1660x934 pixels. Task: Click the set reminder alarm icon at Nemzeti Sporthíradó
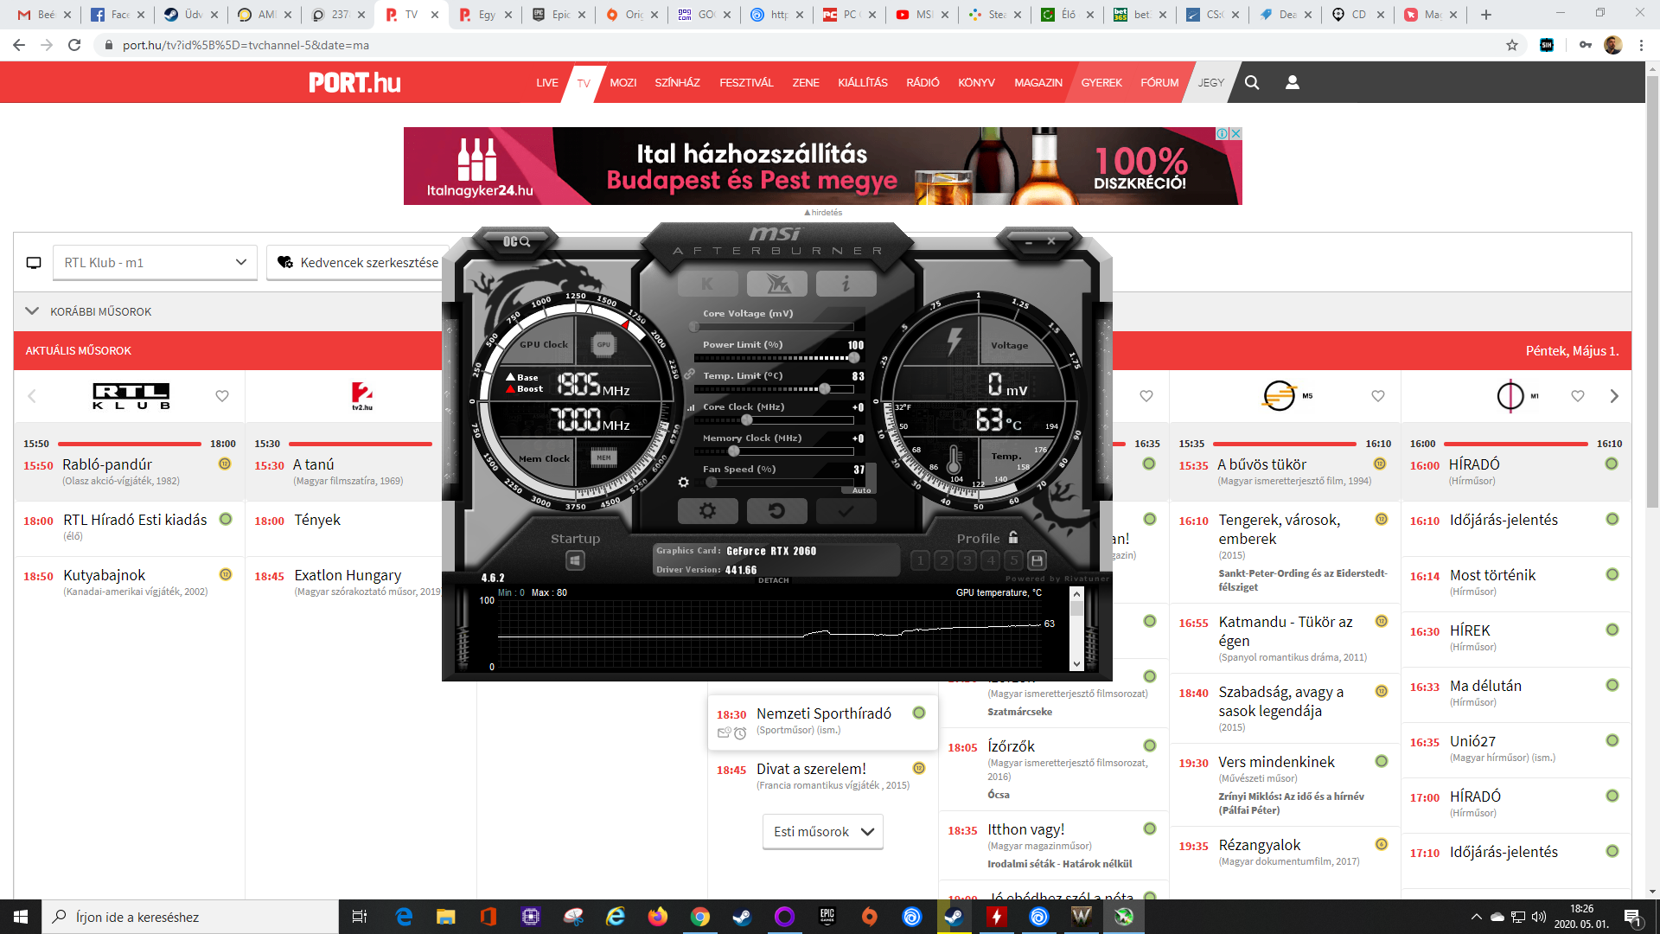[x=740, y=733]
